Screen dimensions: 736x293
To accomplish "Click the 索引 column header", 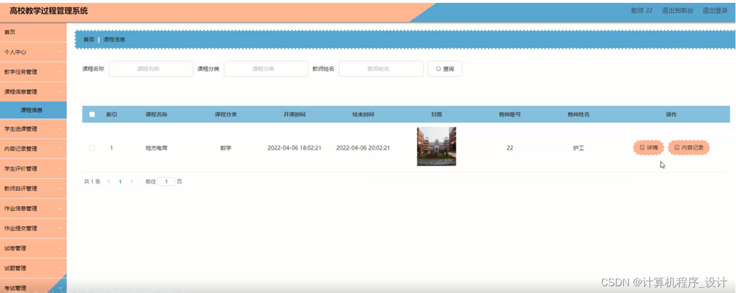I will 112,114.
